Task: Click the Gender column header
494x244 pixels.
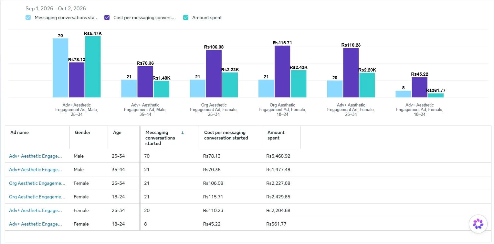Action: (89, 138)
